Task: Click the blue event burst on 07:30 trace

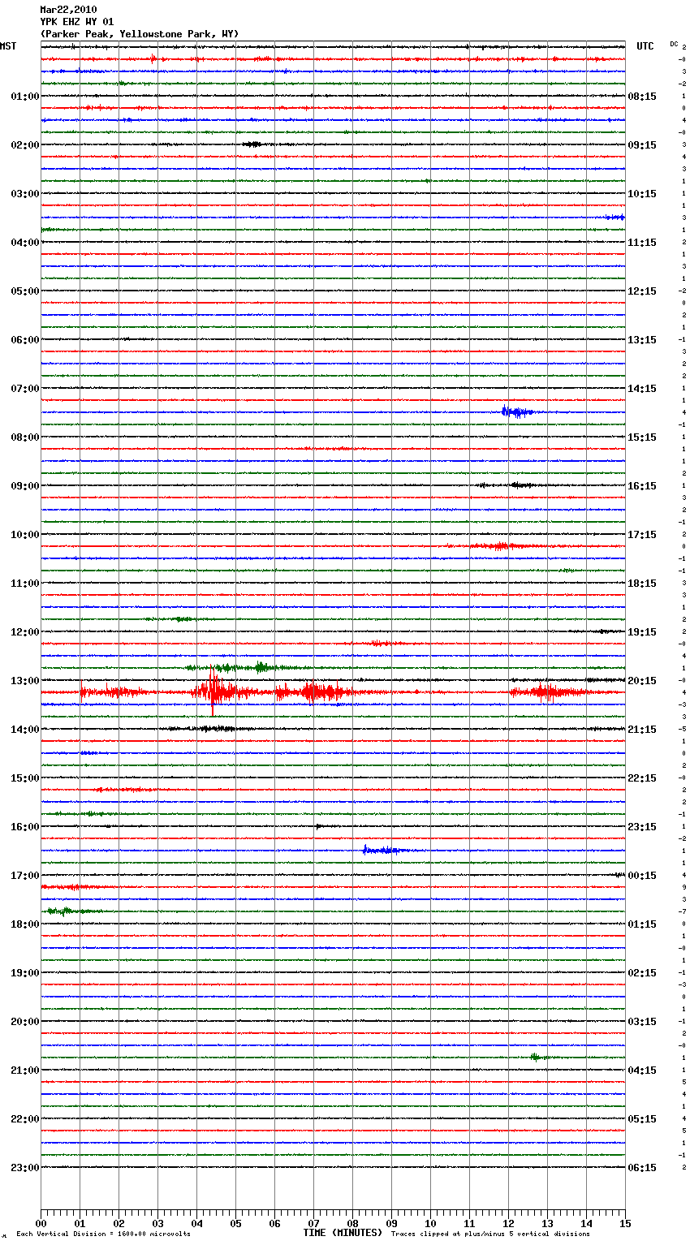Action: pos(516,412)
